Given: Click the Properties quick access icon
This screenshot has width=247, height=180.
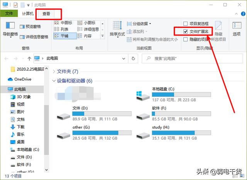Looking at the screenshot, I should [15, 5].
